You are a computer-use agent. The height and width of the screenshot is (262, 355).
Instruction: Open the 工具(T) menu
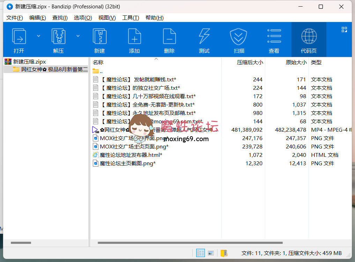coord(131,18)
